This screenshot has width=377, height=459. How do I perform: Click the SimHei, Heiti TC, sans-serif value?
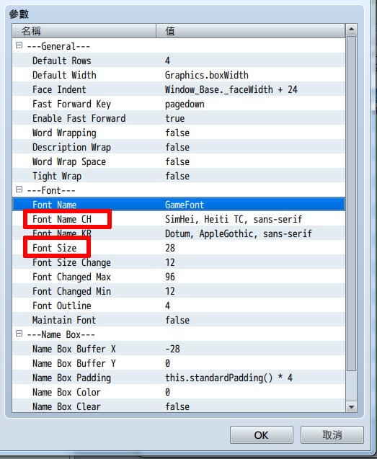234,219
